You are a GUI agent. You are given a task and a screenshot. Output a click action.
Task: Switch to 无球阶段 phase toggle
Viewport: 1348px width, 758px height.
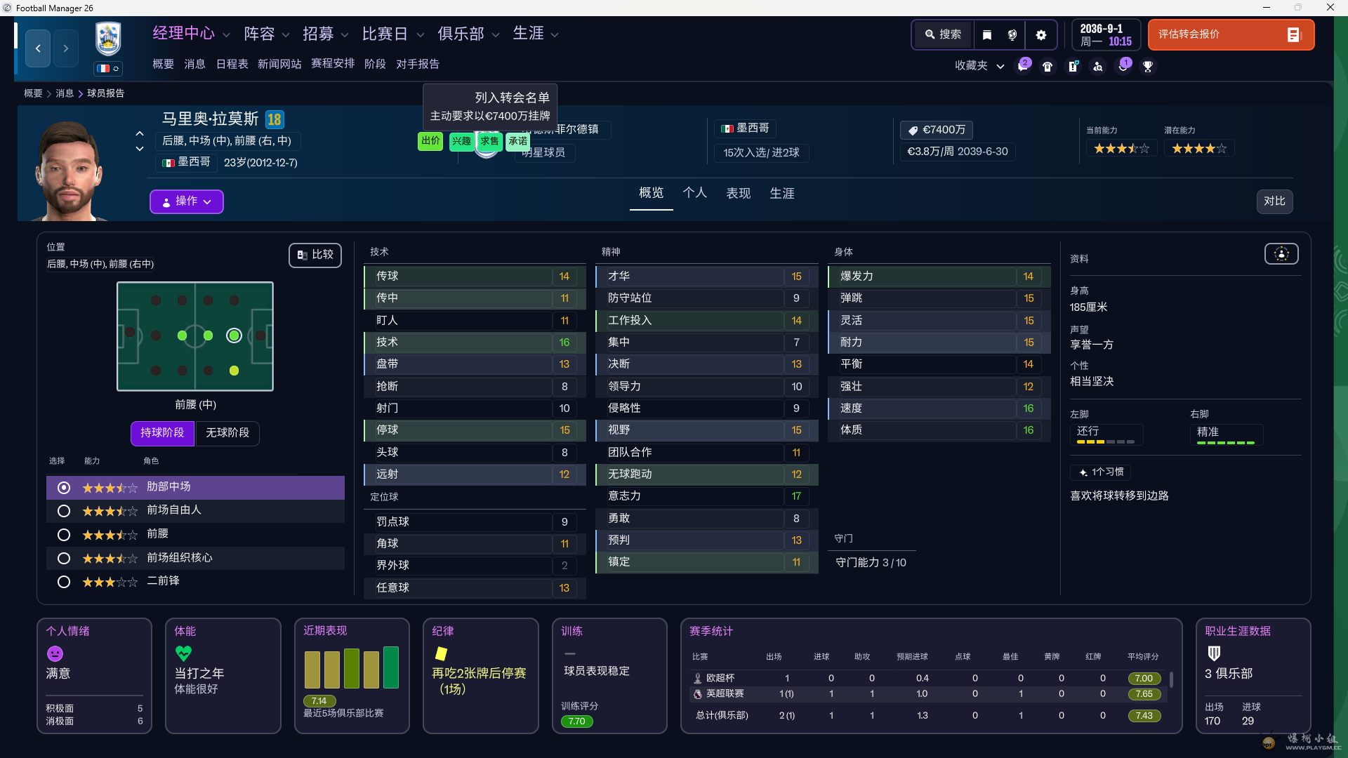point(227,433)
